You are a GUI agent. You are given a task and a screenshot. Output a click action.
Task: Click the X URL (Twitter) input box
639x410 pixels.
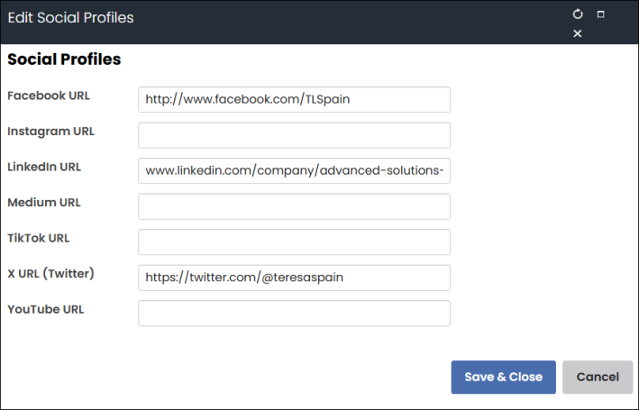pyautogui.click(x=294, y=278)
